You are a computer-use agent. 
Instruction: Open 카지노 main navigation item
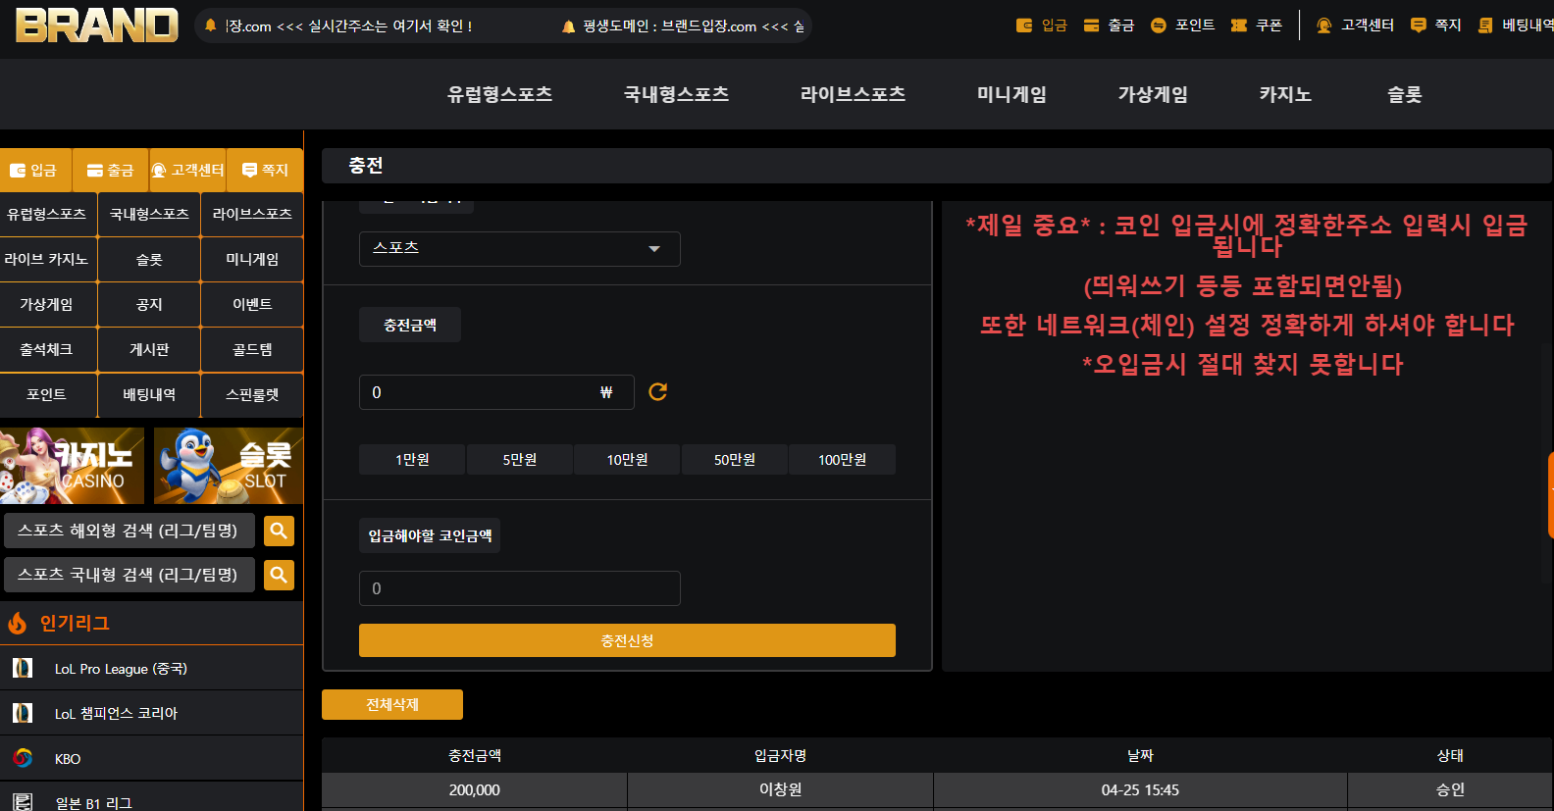coord(1285,94)
